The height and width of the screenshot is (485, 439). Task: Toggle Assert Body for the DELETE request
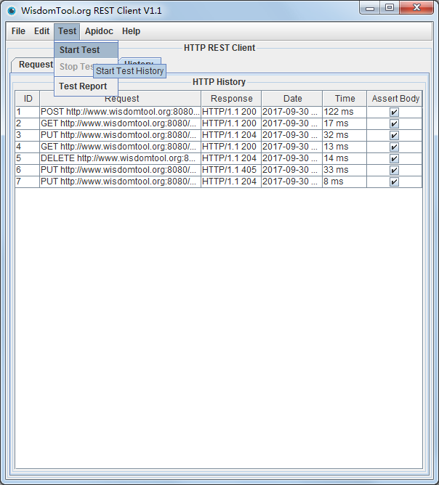pos(394,158)
